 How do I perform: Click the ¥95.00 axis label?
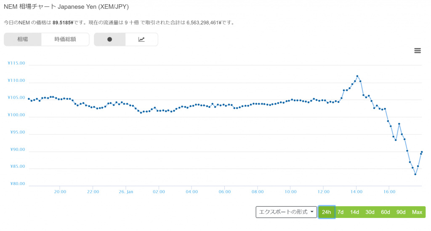[x=17, y=132]
